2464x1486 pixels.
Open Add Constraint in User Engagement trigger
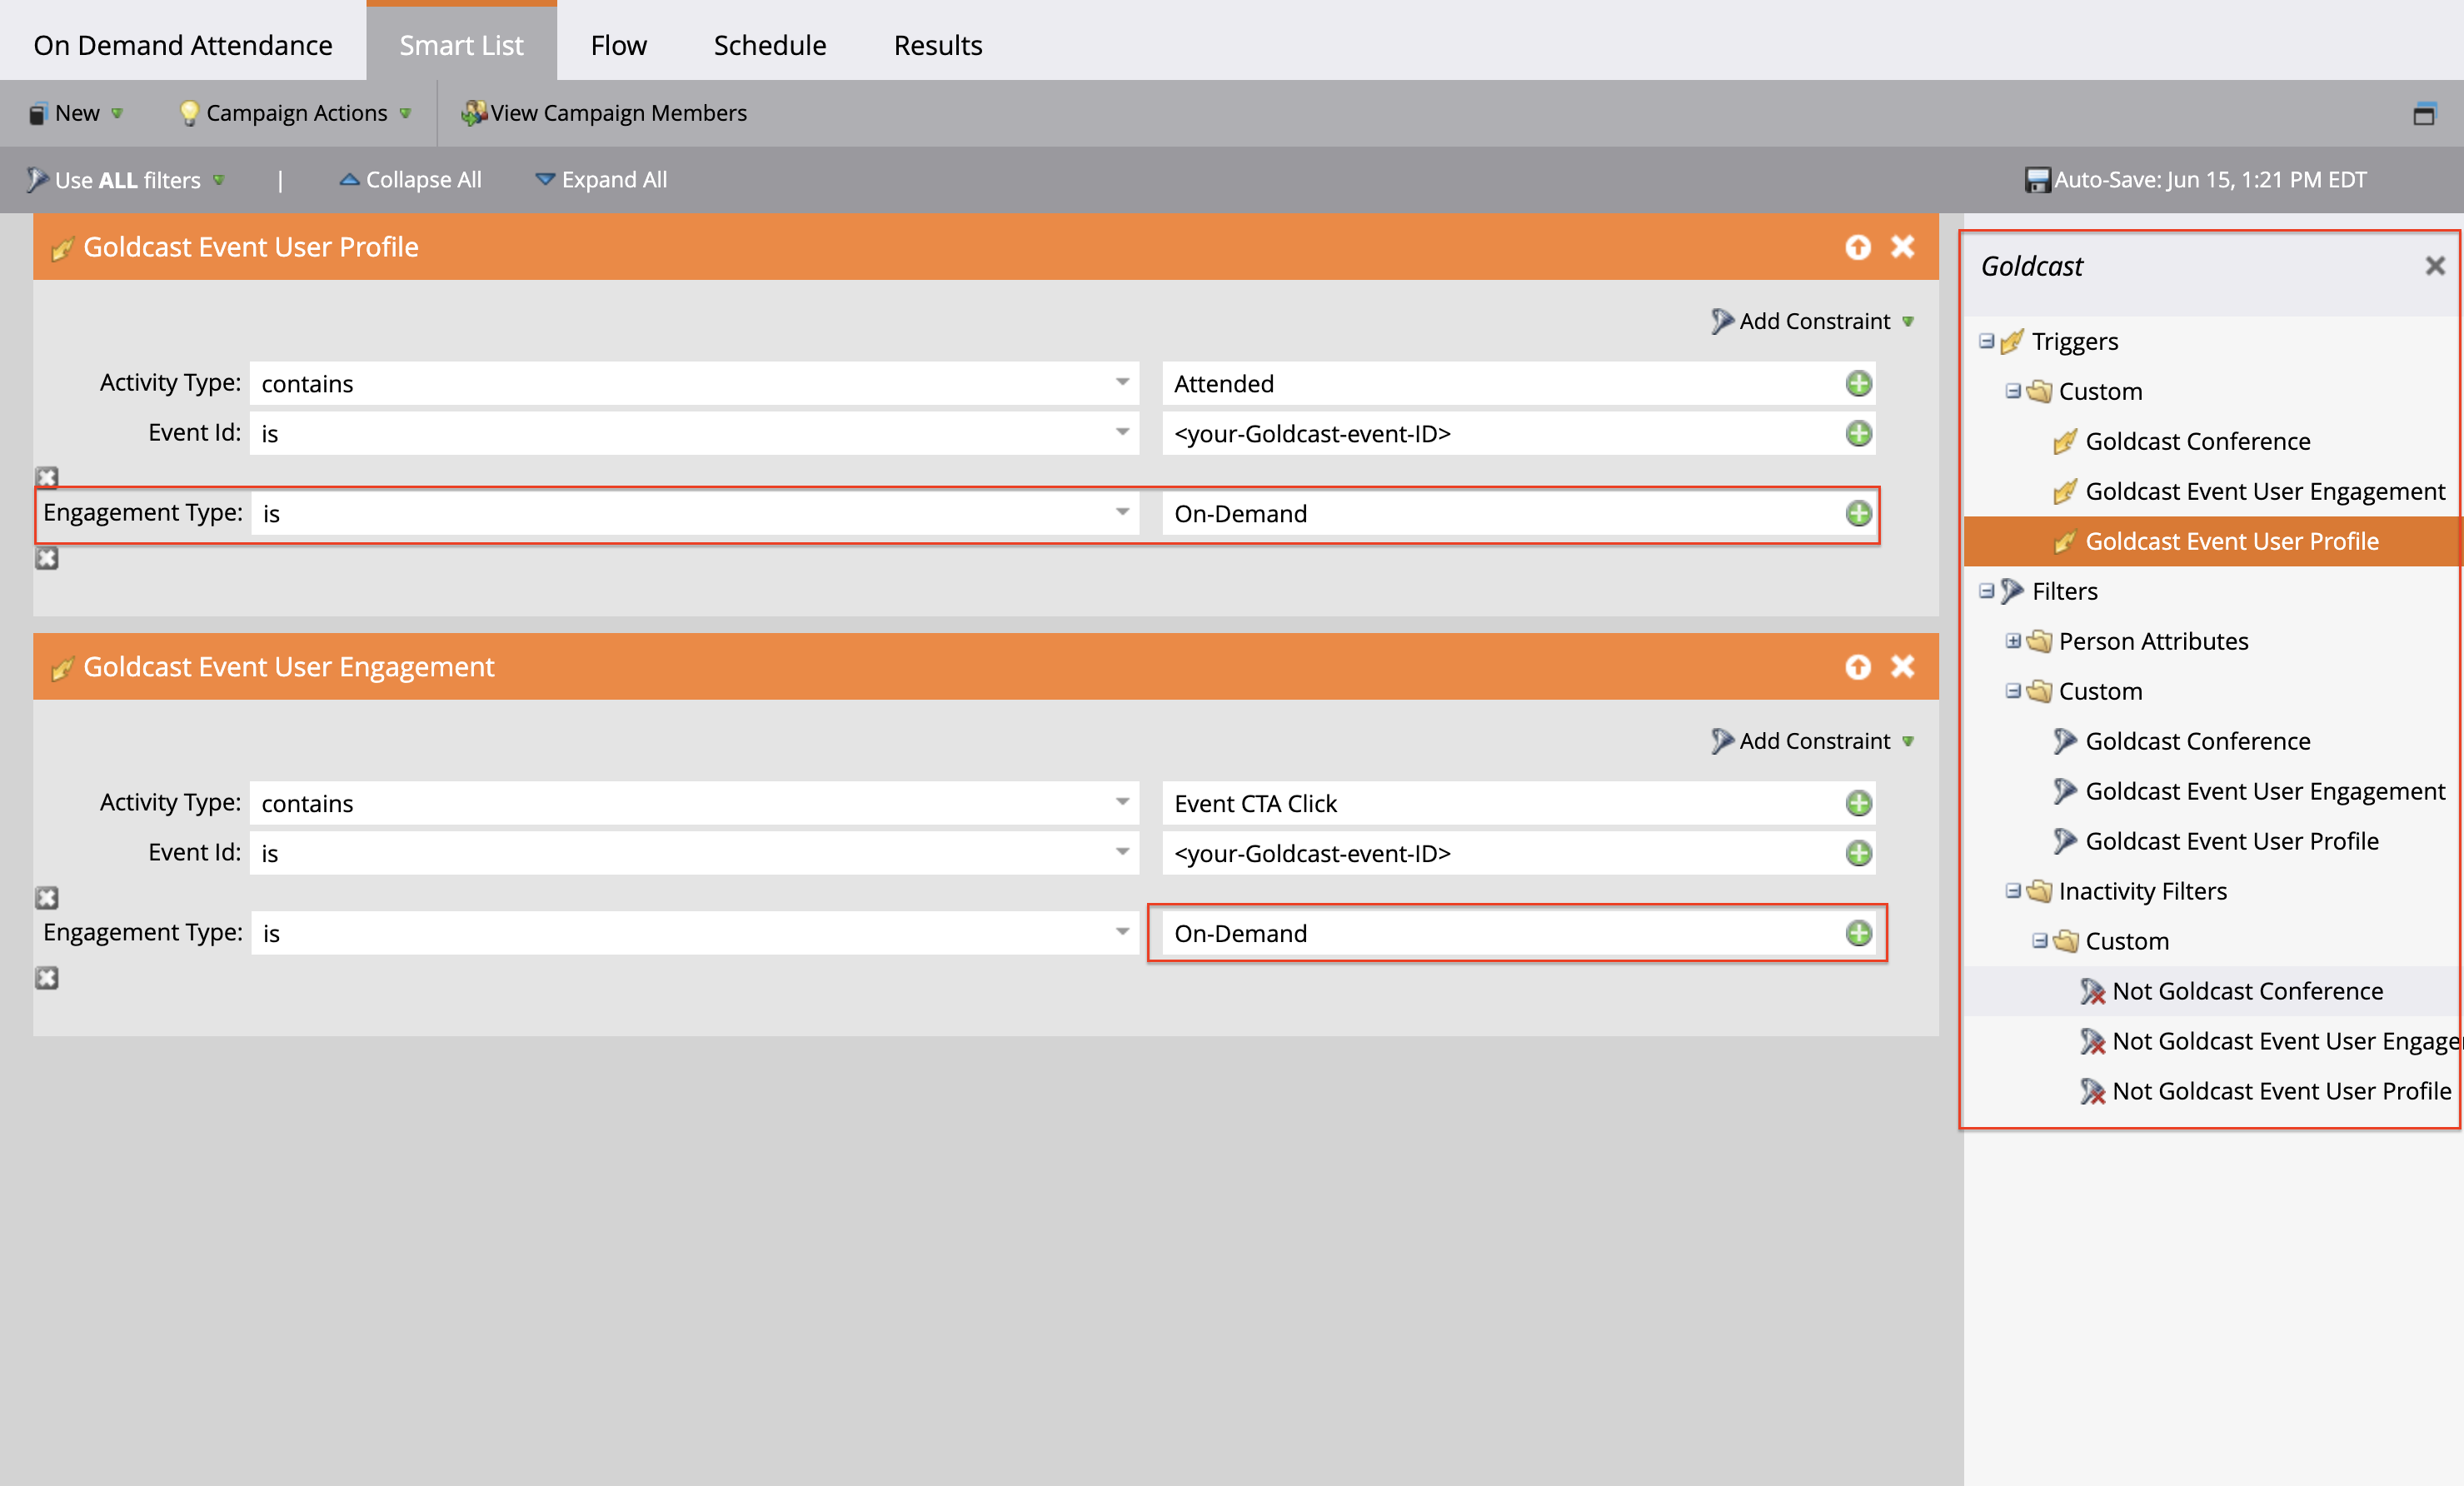point(1812,741)
